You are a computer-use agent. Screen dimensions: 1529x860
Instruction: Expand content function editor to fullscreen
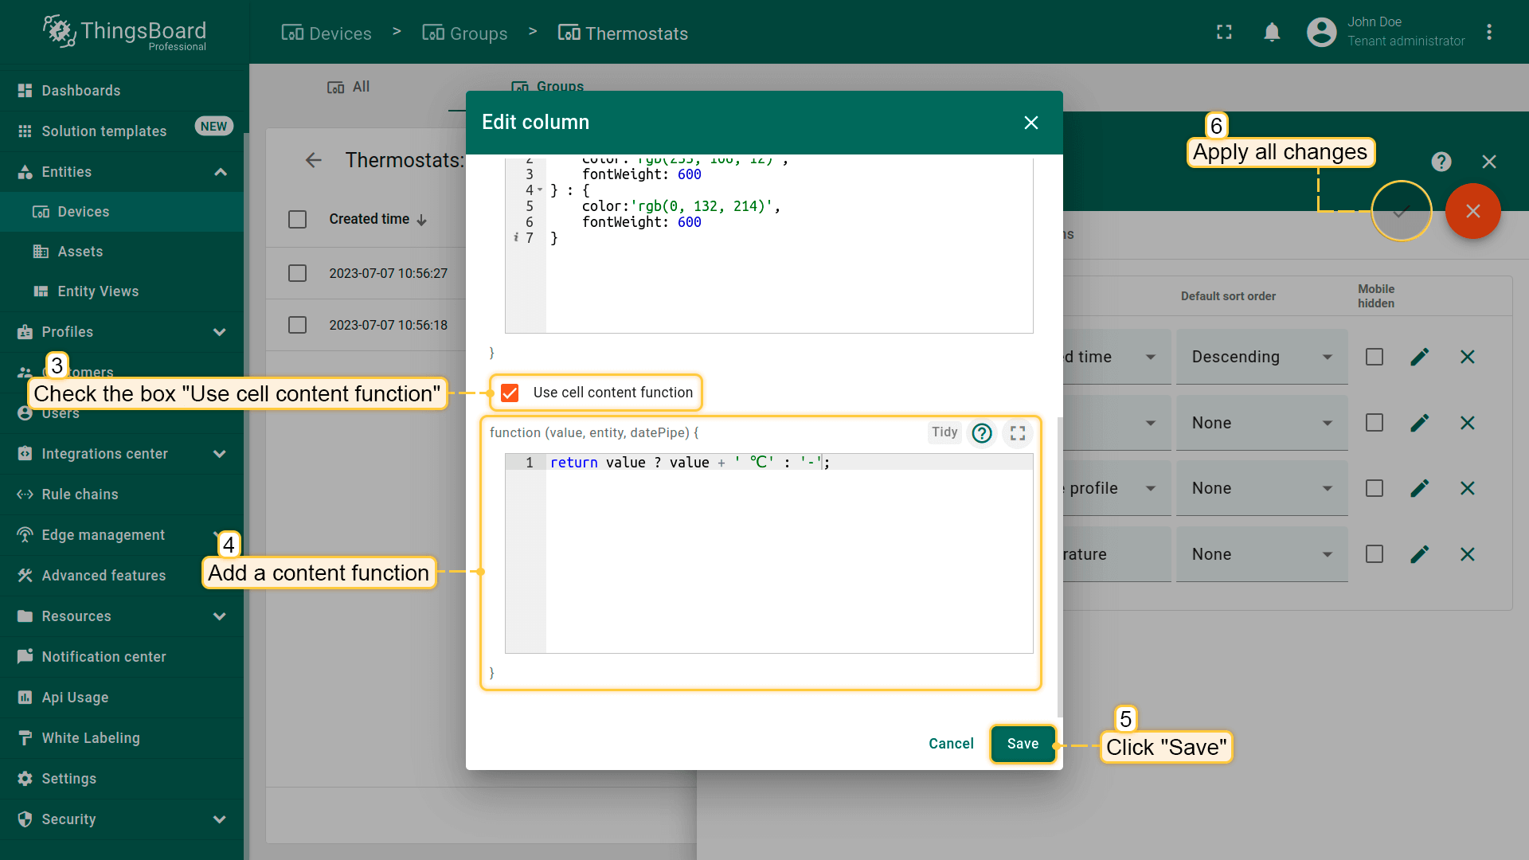[1017, 432]
